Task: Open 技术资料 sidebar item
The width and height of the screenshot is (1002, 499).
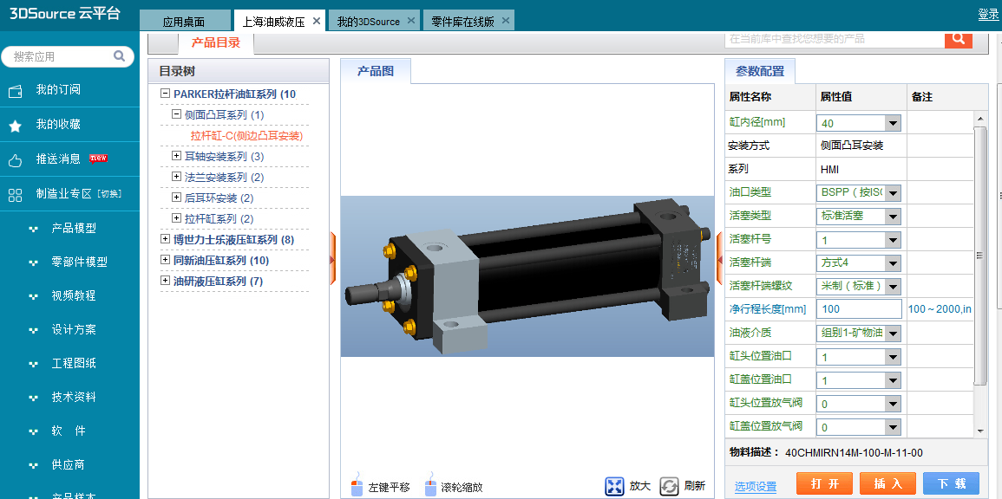Action: 74,398
